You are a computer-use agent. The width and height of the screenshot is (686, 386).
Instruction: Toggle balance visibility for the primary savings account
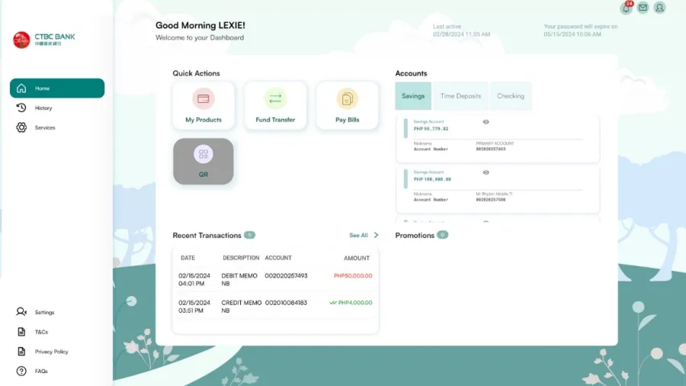point(486,122)
